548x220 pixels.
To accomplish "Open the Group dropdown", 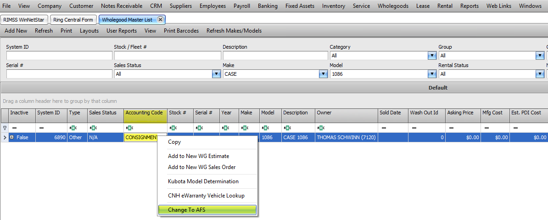I will click(540, 56).
